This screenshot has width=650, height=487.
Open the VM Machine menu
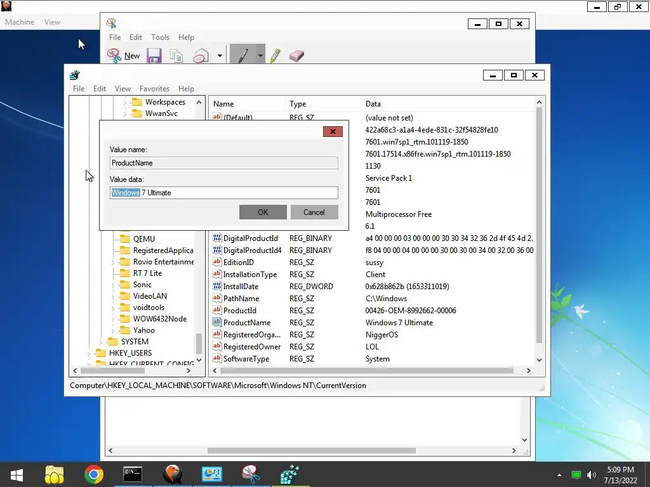click(20, 22)
